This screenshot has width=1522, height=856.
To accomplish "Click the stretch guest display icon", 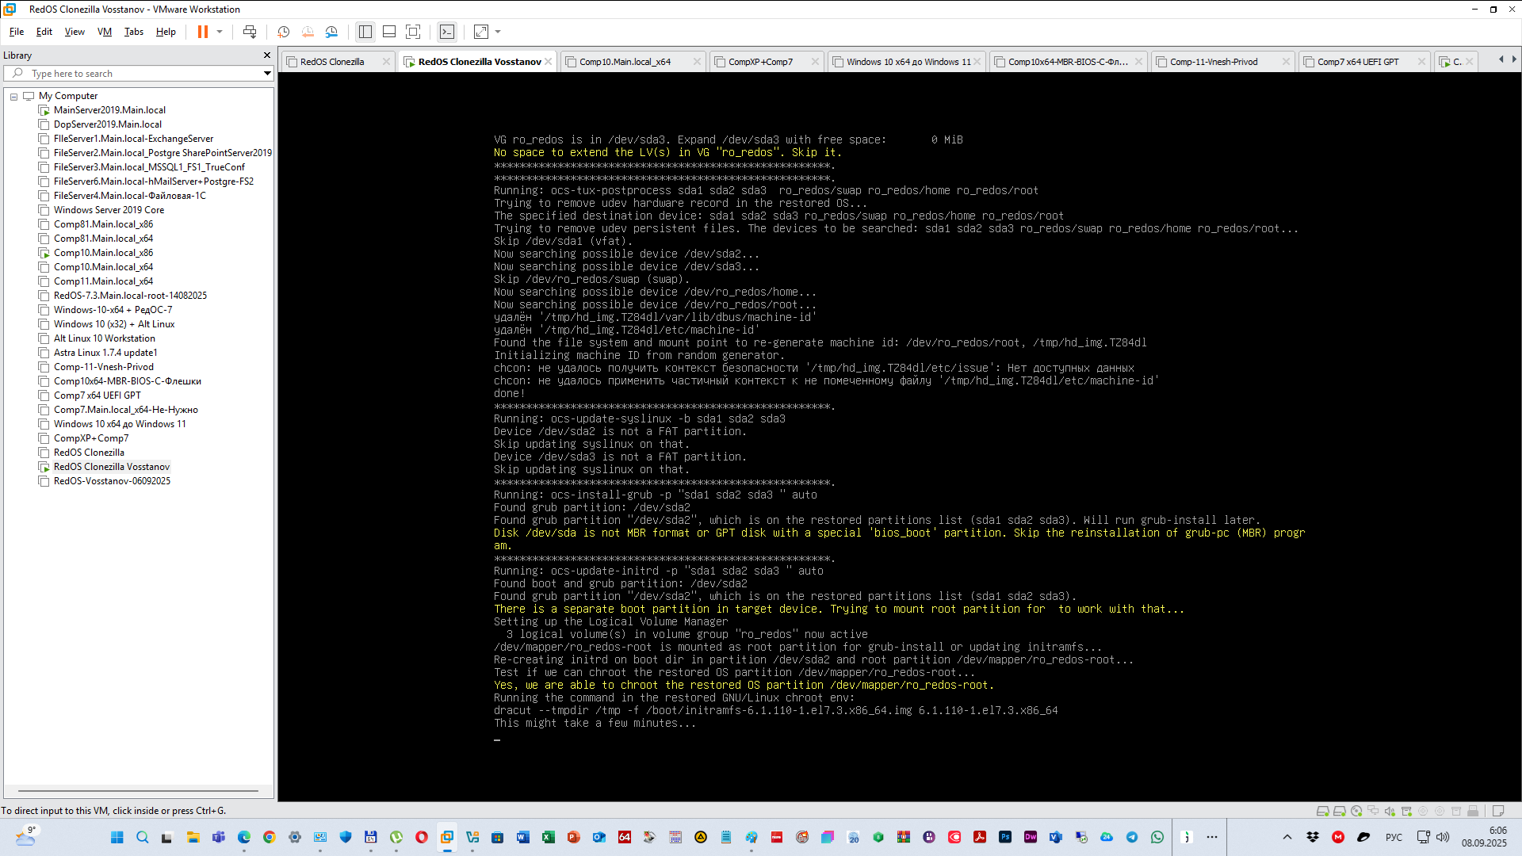I will coord(481,32).
